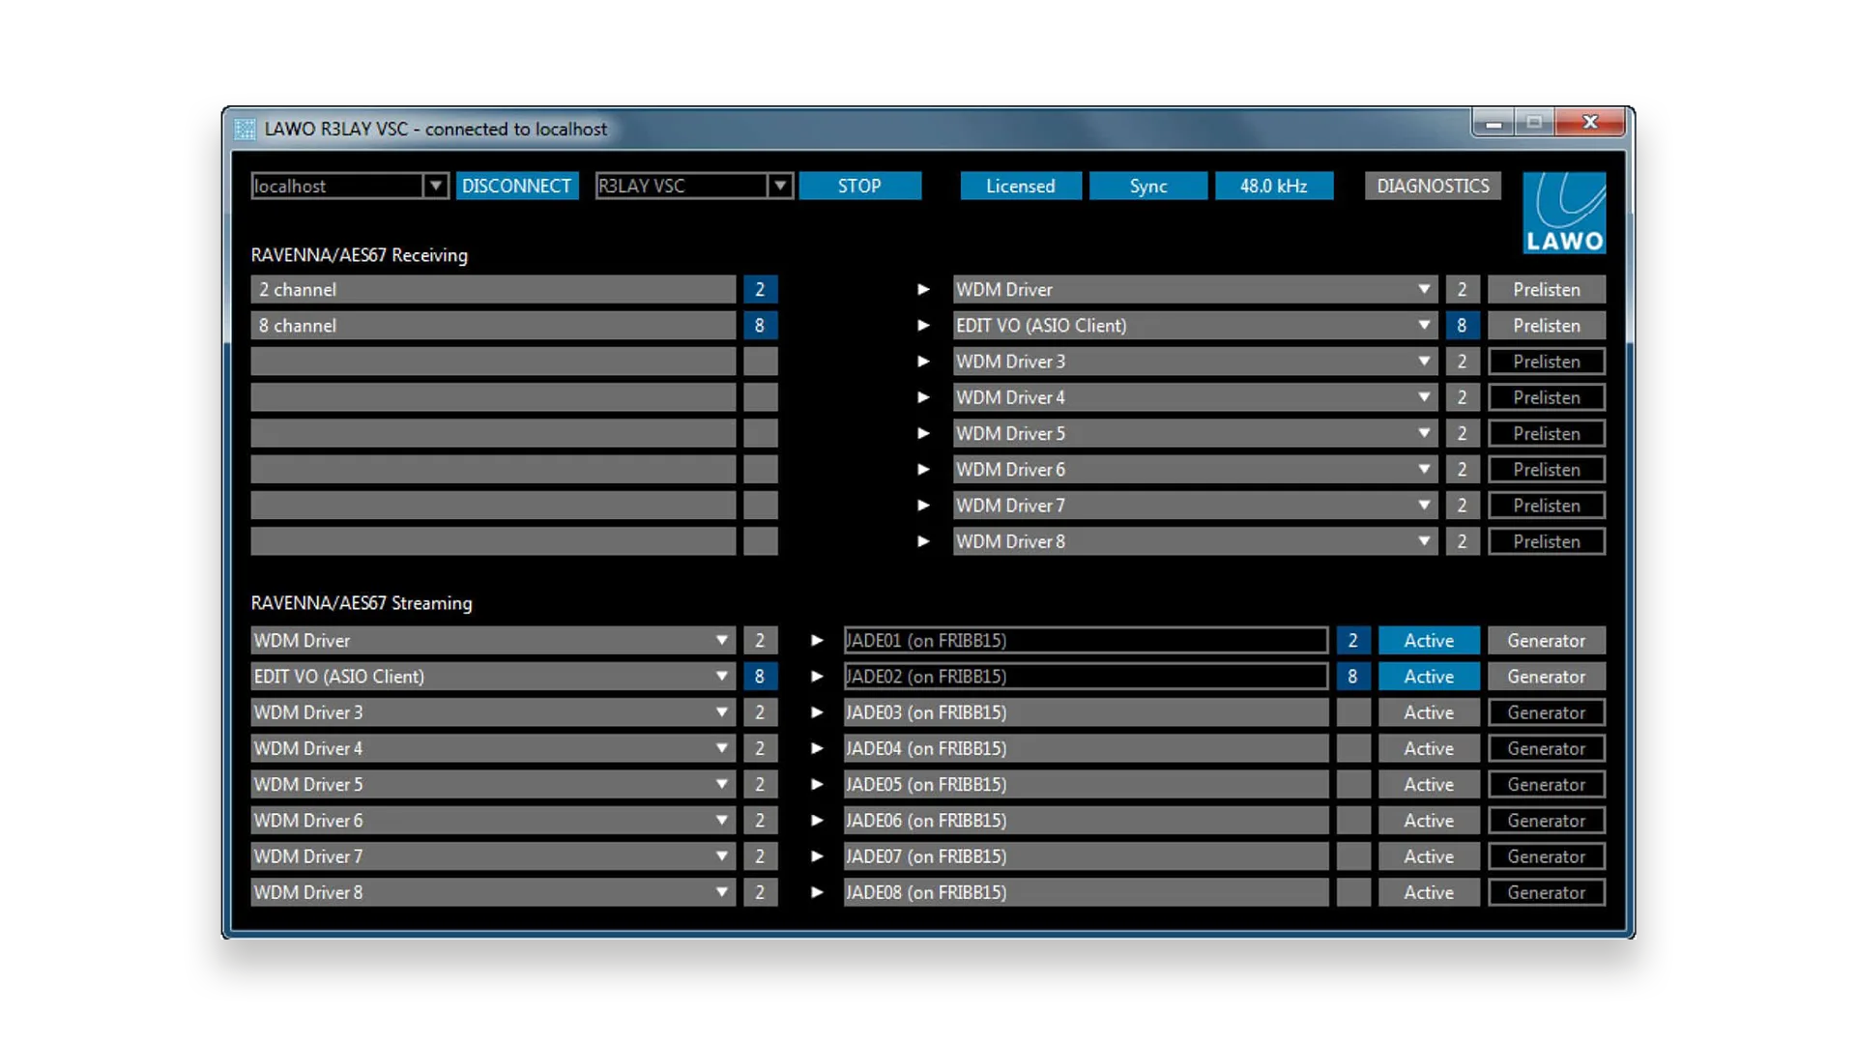The height and width of the screenshot is (1044, 1856).
Task: Open the localhost host dropdown
Action: [435, 186]
